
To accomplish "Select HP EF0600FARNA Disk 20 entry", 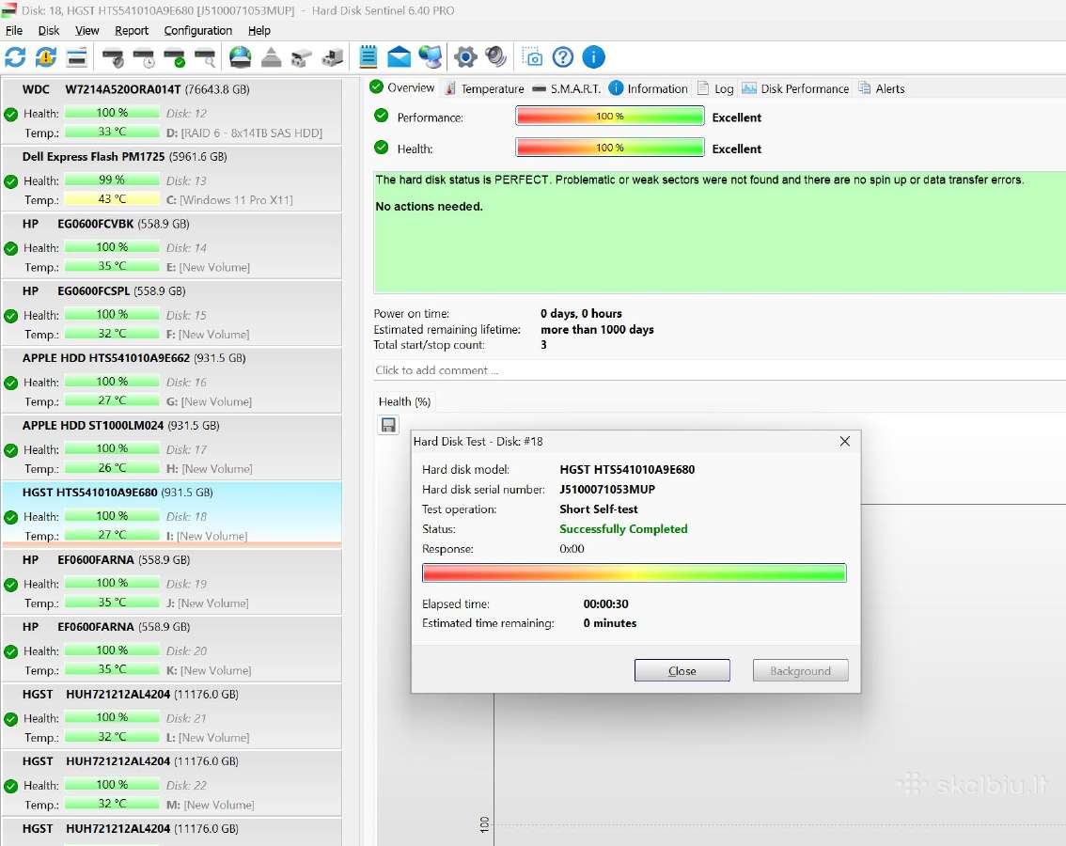I will pos(171,649).
